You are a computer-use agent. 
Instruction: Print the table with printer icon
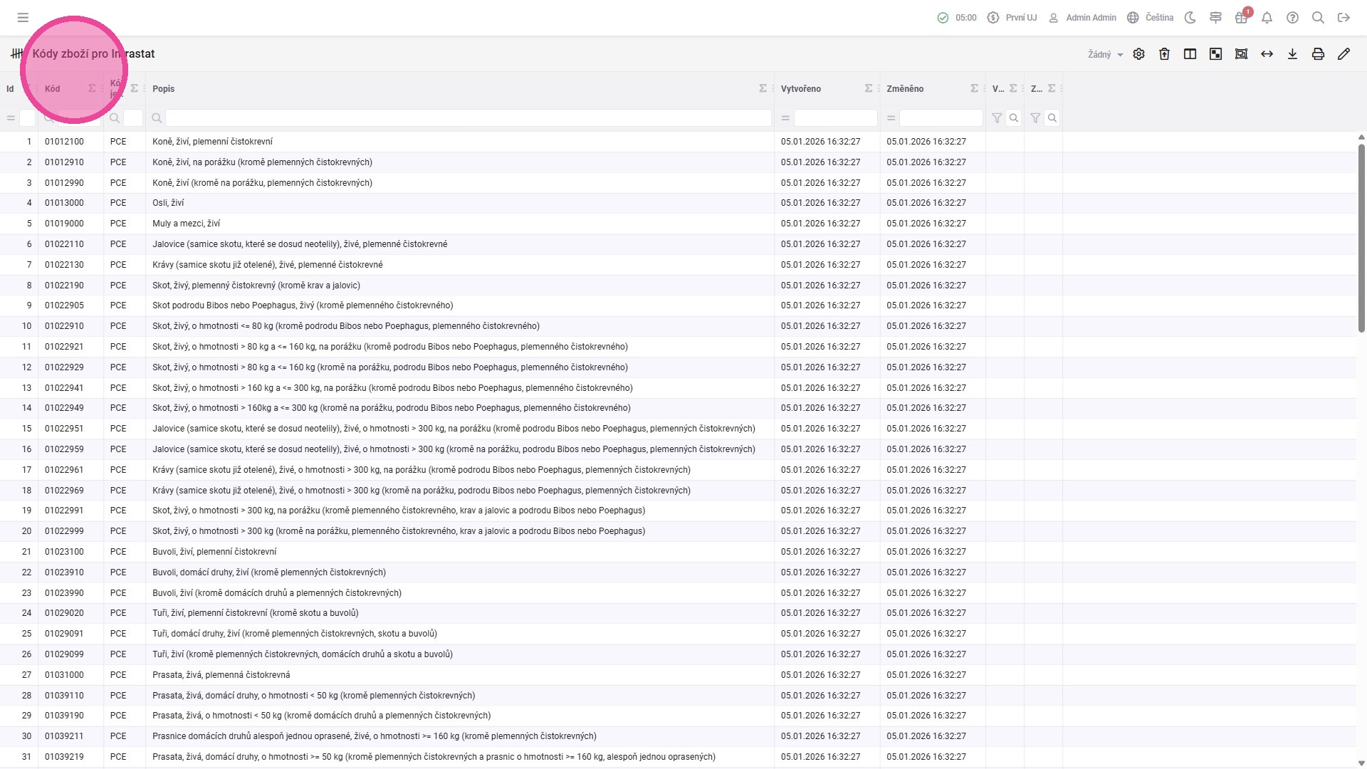pos(1318,54)
